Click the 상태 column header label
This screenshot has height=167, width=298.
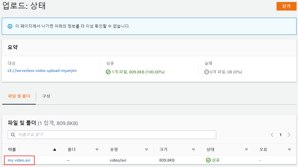tap(210, 150)
